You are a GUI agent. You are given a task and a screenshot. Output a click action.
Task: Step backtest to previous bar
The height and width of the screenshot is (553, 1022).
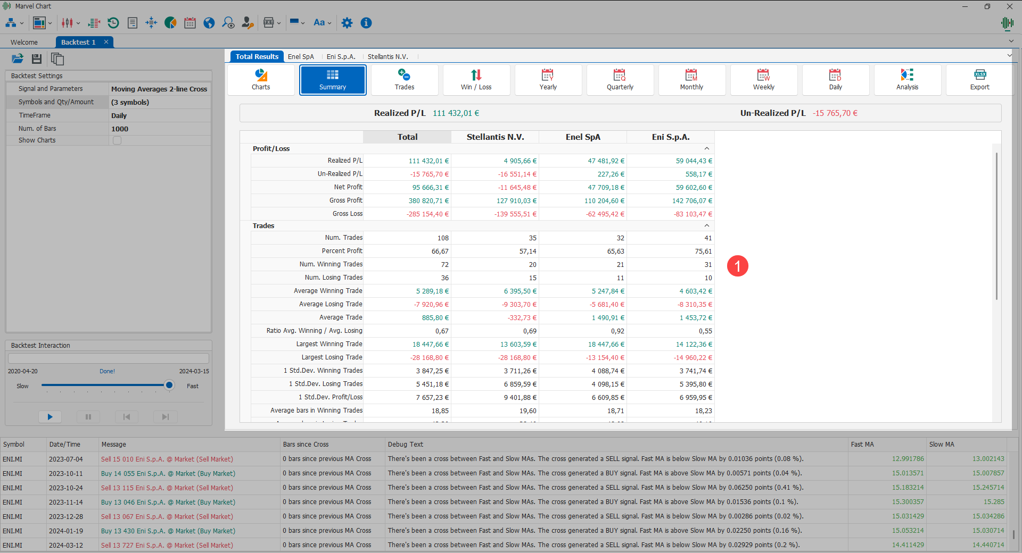coord(127,417)
